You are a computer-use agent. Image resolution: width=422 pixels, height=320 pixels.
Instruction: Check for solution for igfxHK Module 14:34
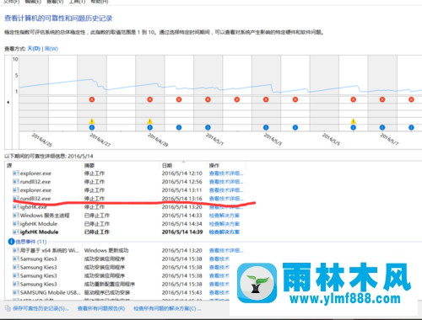click(x=225, y=224)
